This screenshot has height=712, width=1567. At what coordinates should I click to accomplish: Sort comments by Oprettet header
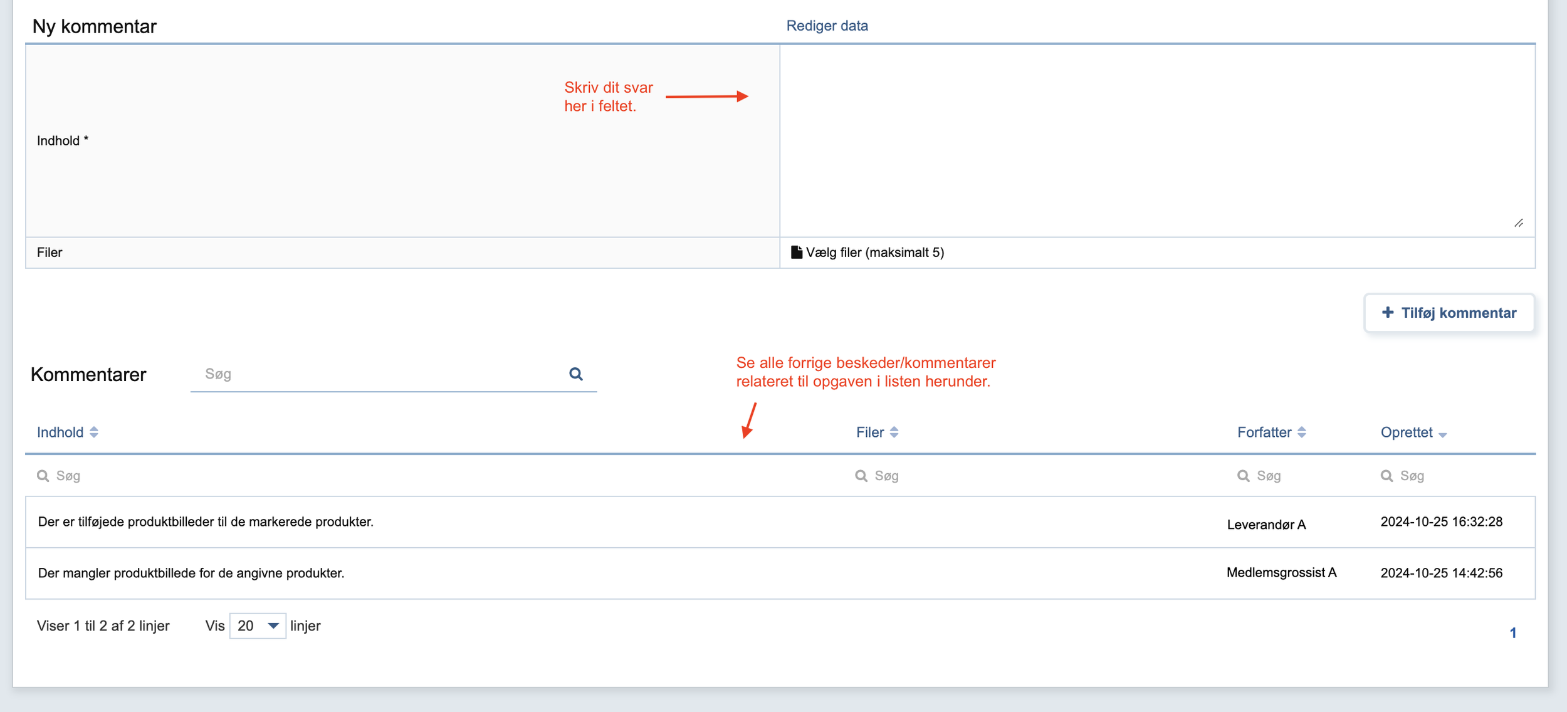tap(1406, 432)
